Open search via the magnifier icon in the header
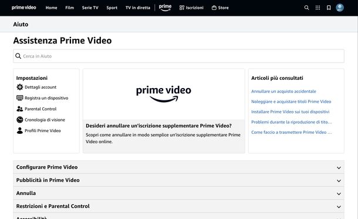Viewport: 358px width, 219px height. pos(306,8)
